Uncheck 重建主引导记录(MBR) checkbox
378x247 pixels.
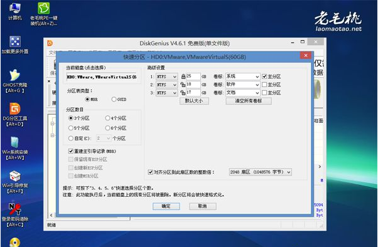pyautogui.click(x=70, y=151)
